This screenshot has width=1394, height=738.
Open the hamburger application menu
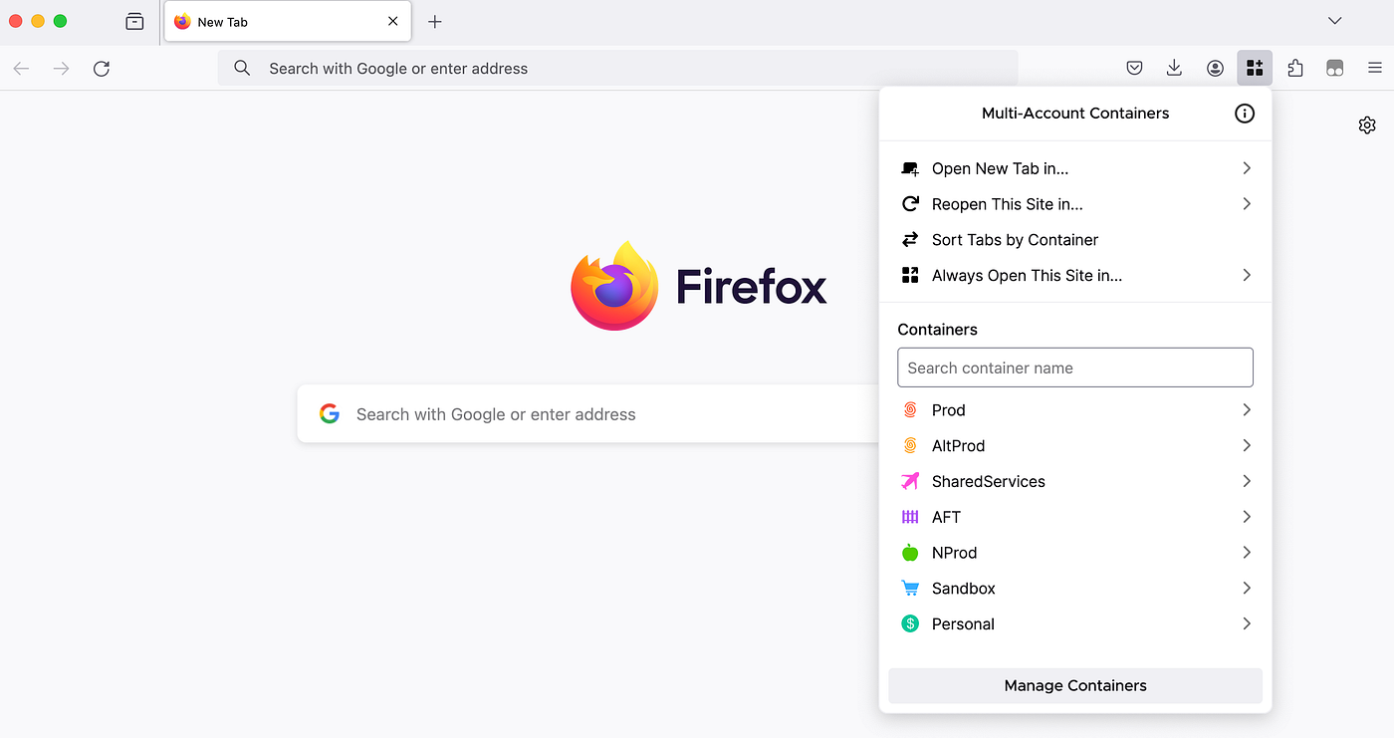point(1375,68)
